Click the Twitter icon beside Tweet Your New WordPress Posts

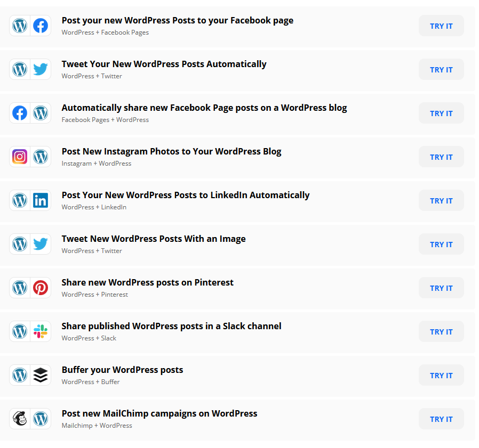click(41, 69)
